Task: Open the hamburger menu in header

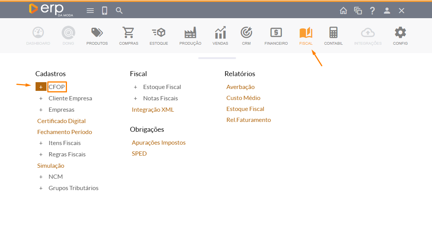Action: pyautogui.click(x=90, y=11)
